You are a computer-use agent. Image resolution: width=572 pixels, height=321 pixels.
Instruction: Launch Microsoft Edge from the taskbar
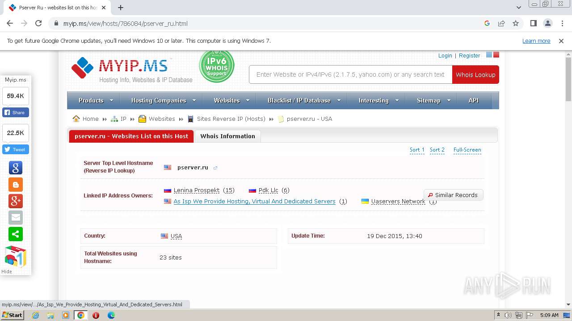111,315
